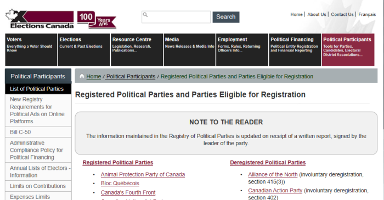The image size is (384, 200).
Task: Click the Search button
Action: click(x=226, y=17)
